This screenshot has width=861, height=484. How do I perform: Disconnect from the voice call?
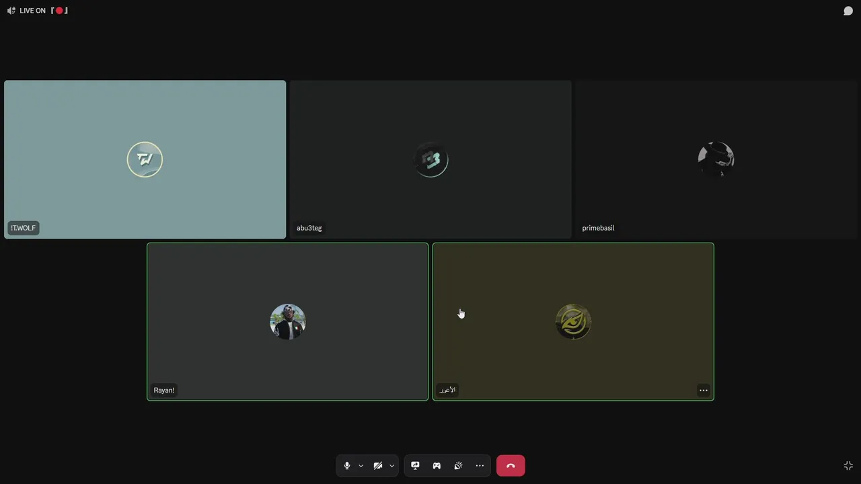coord(511,466)
